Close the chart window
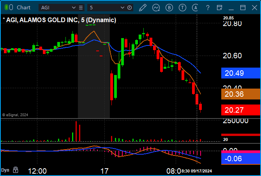Screen dimensions: 261x176 tap(254, 8)
